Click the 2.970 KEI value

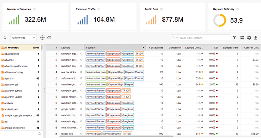coord(212,84)
